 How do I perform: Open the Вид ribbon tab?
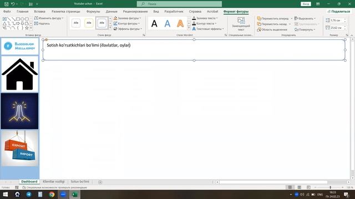pos(156,11)
